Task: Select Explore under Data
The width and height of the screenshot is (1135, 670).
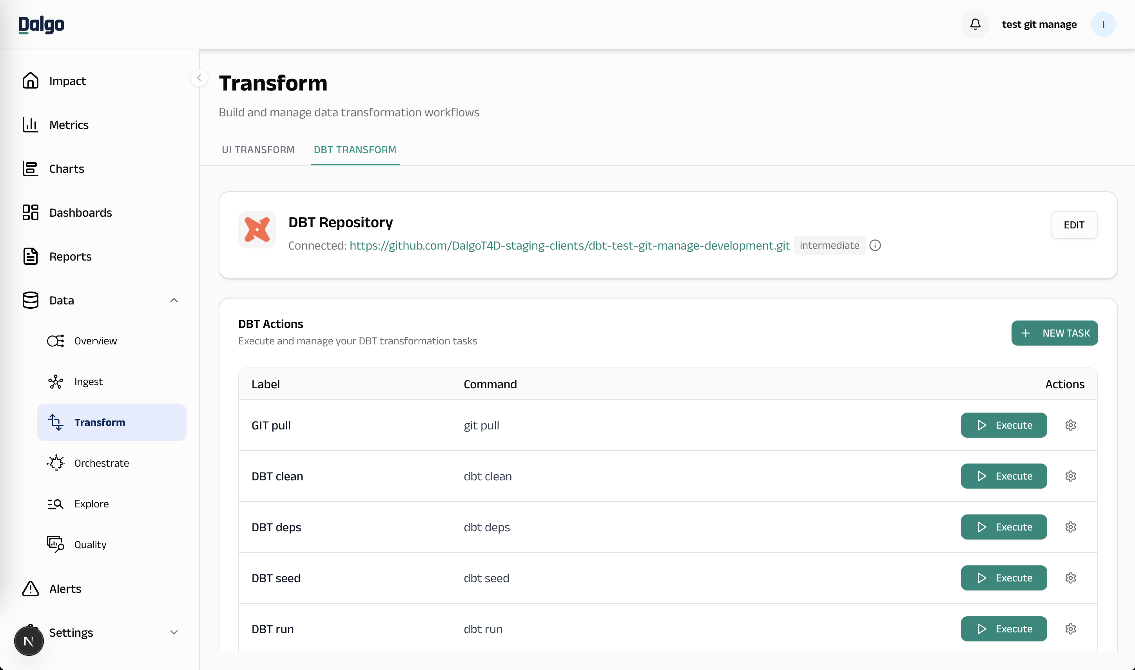Action: tap(92, 504)
